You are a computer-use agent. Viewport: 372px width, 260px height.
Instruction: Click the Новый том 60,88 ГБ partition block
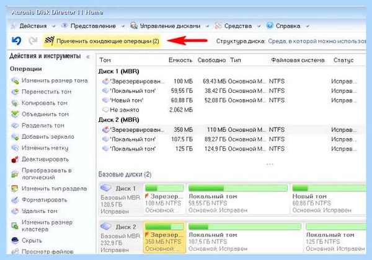[329, 199]
